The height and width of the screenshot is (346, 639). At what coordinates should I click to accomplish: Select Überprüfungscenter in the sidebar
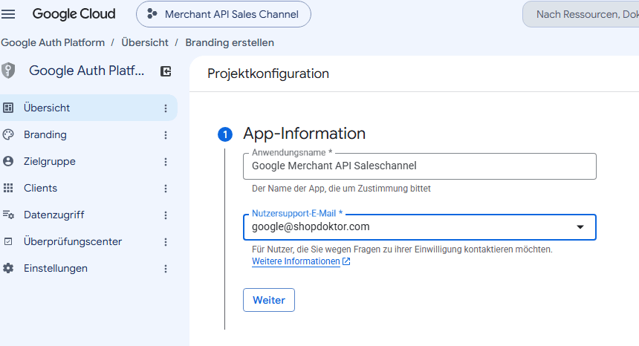88,242
